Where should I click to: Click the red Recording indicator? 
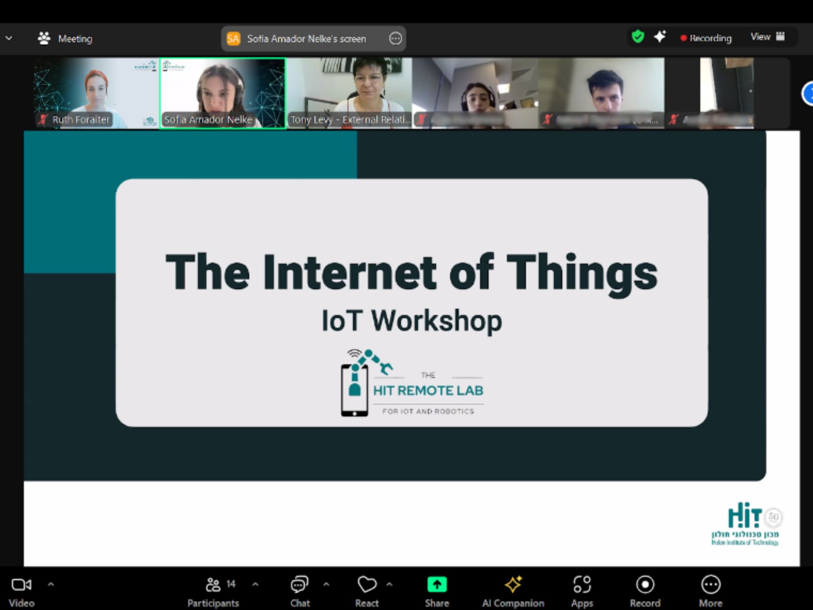click(x=706, y=38)
